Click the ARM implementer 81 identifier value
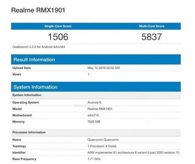The height and width of the screenshot is (164, 195). tap(133, 153)
